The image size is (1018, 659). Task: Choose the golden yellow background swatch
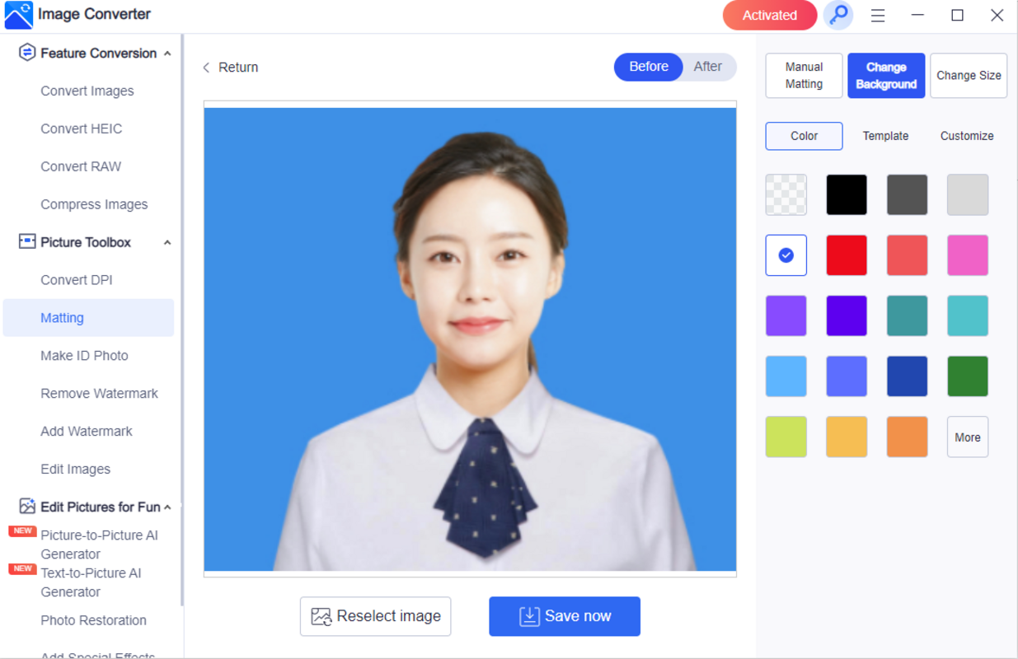[x=847, y=437]
